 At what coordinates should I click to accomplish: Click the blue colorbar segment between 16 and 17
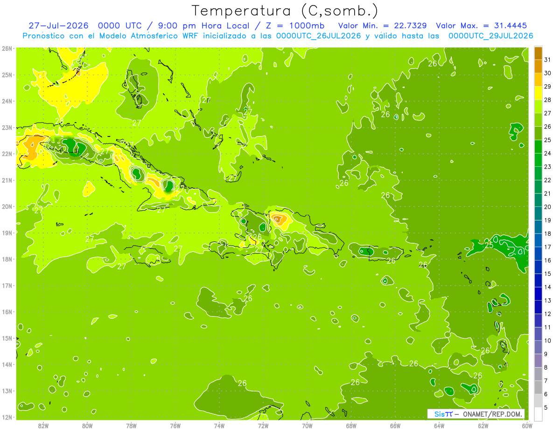538,254
